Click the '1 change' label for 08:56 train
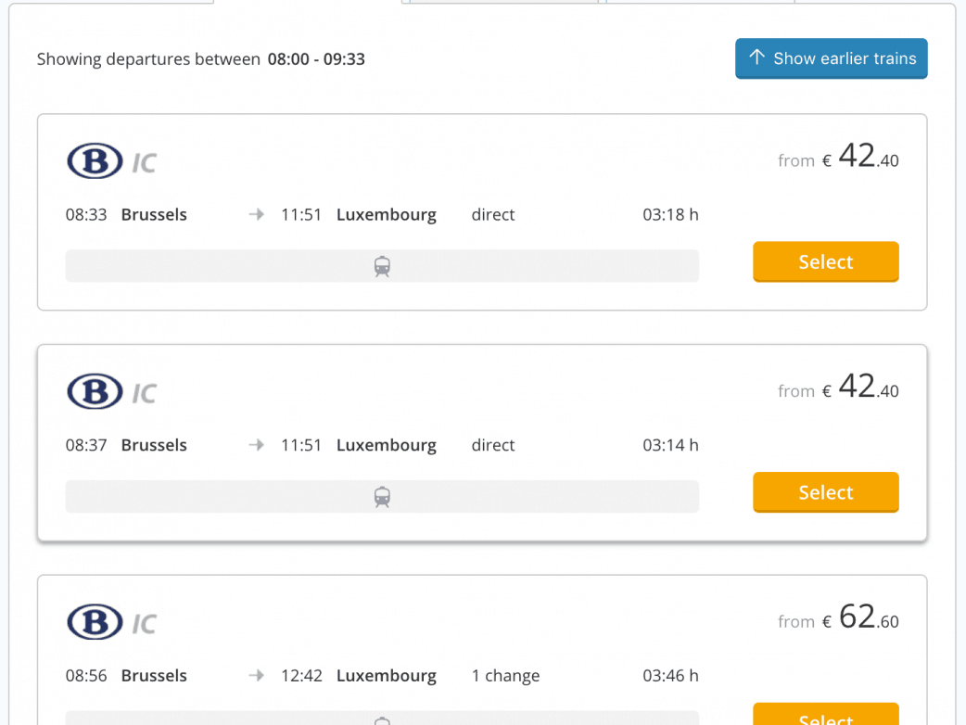This screenshot has height=725, width=966. [505, 676]
